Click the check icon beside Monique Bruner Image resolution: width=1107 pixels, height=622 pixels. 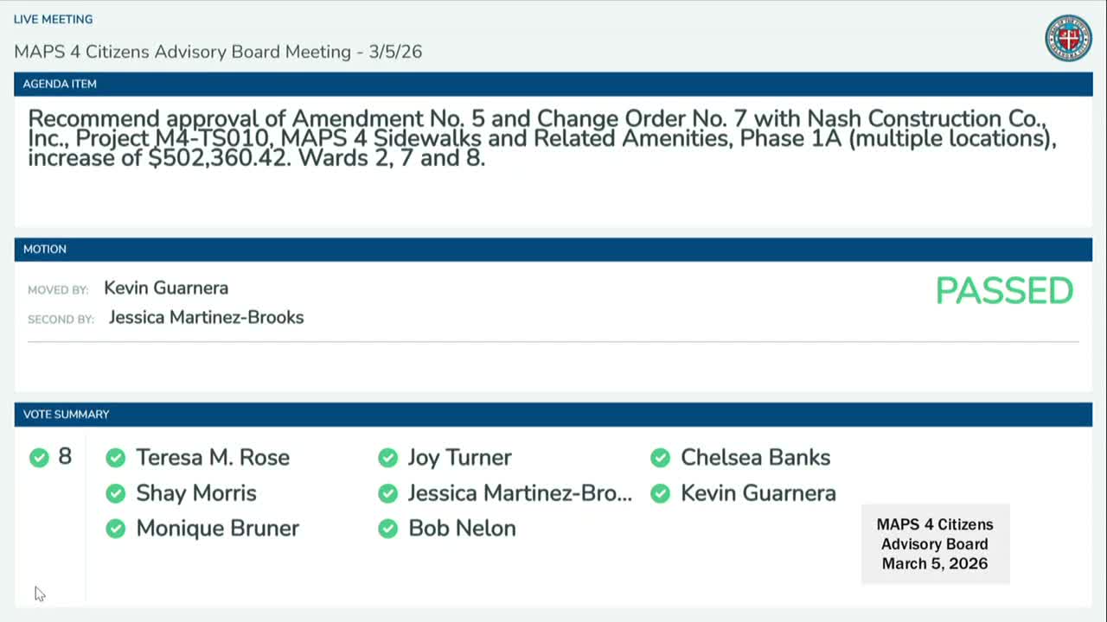(x=115, y=529)
